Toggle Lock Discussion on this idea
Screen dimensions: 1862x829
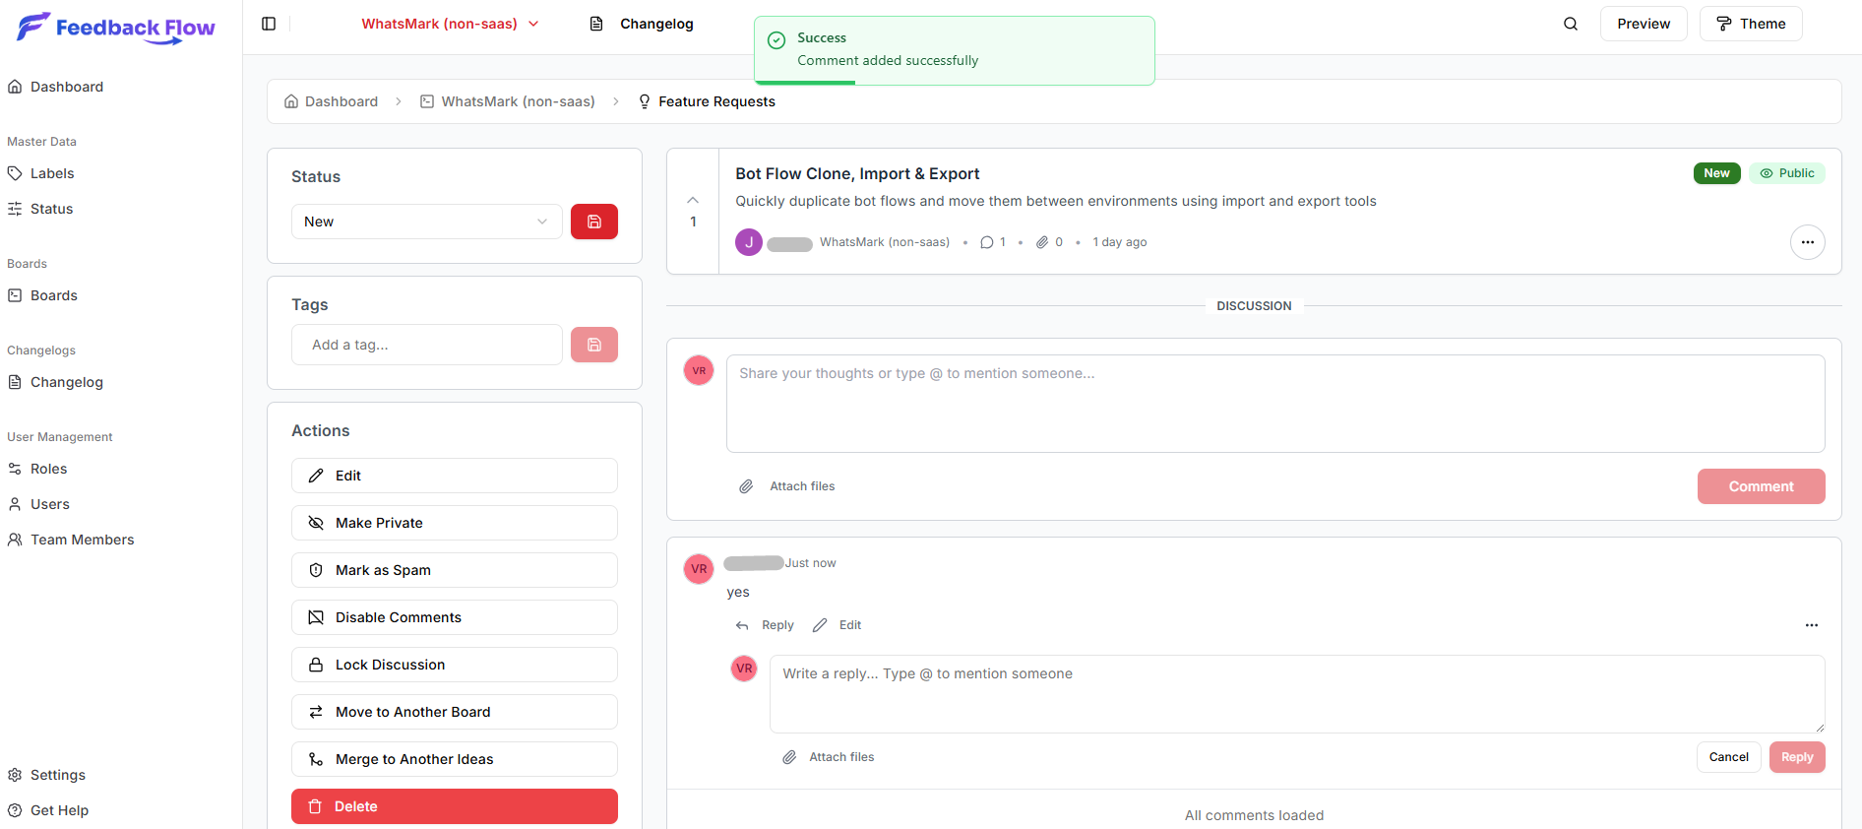454,665
